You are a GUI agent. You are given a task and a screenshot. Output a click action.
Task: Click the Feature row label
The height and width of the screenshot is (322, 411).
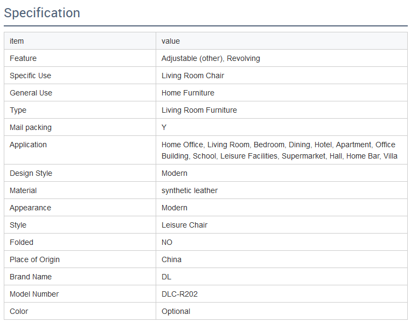pyautogui.click(x=23, y=58)
